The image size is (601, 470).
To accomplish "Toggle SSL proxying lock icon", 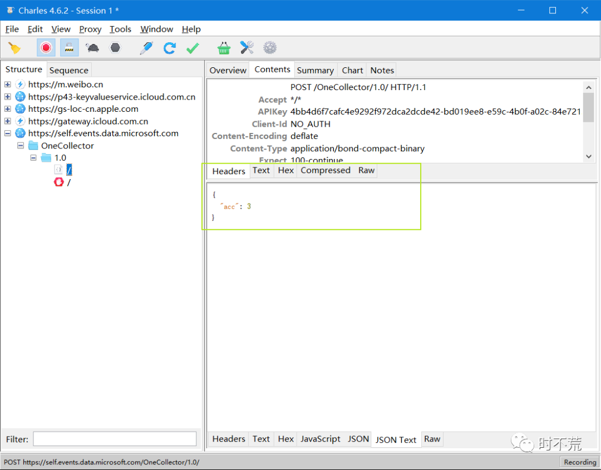I will [x=69, y=48].
